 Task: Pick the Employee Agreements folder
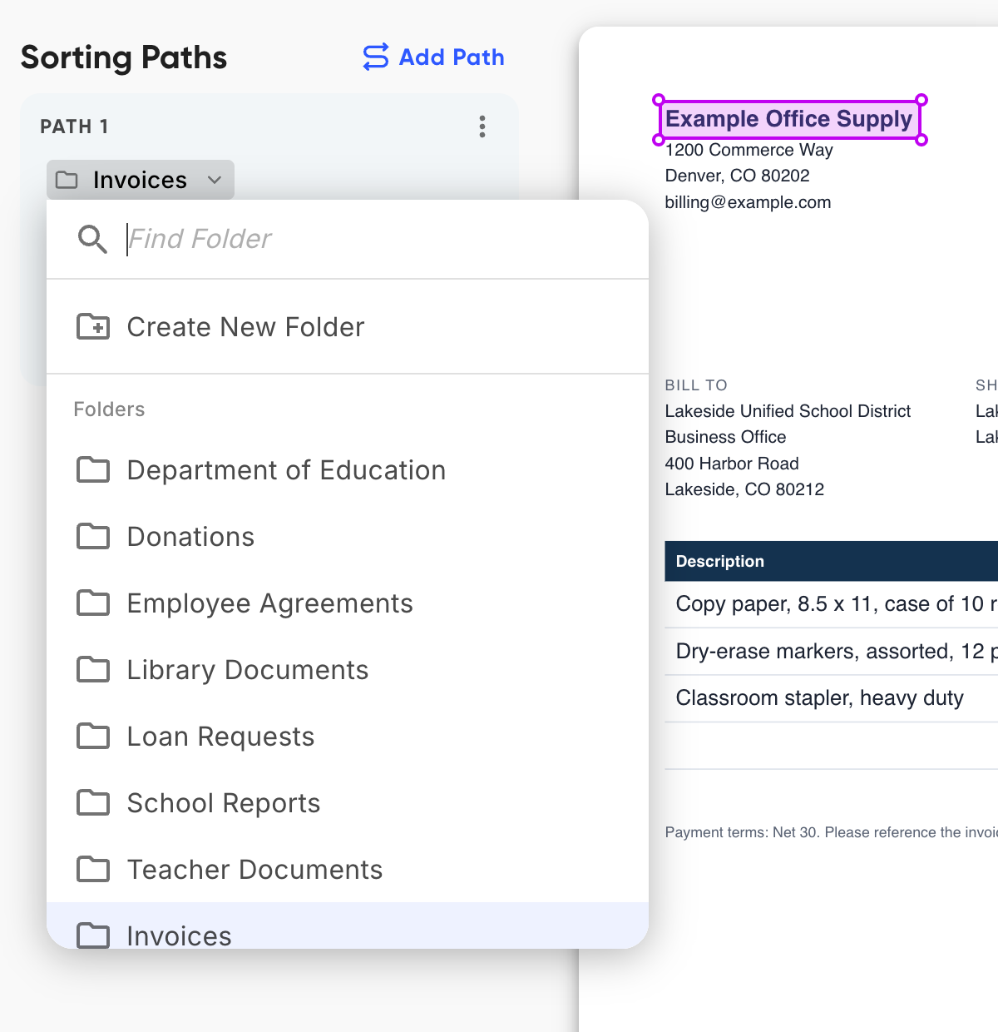pyautogui.click(x=348, y=603)
